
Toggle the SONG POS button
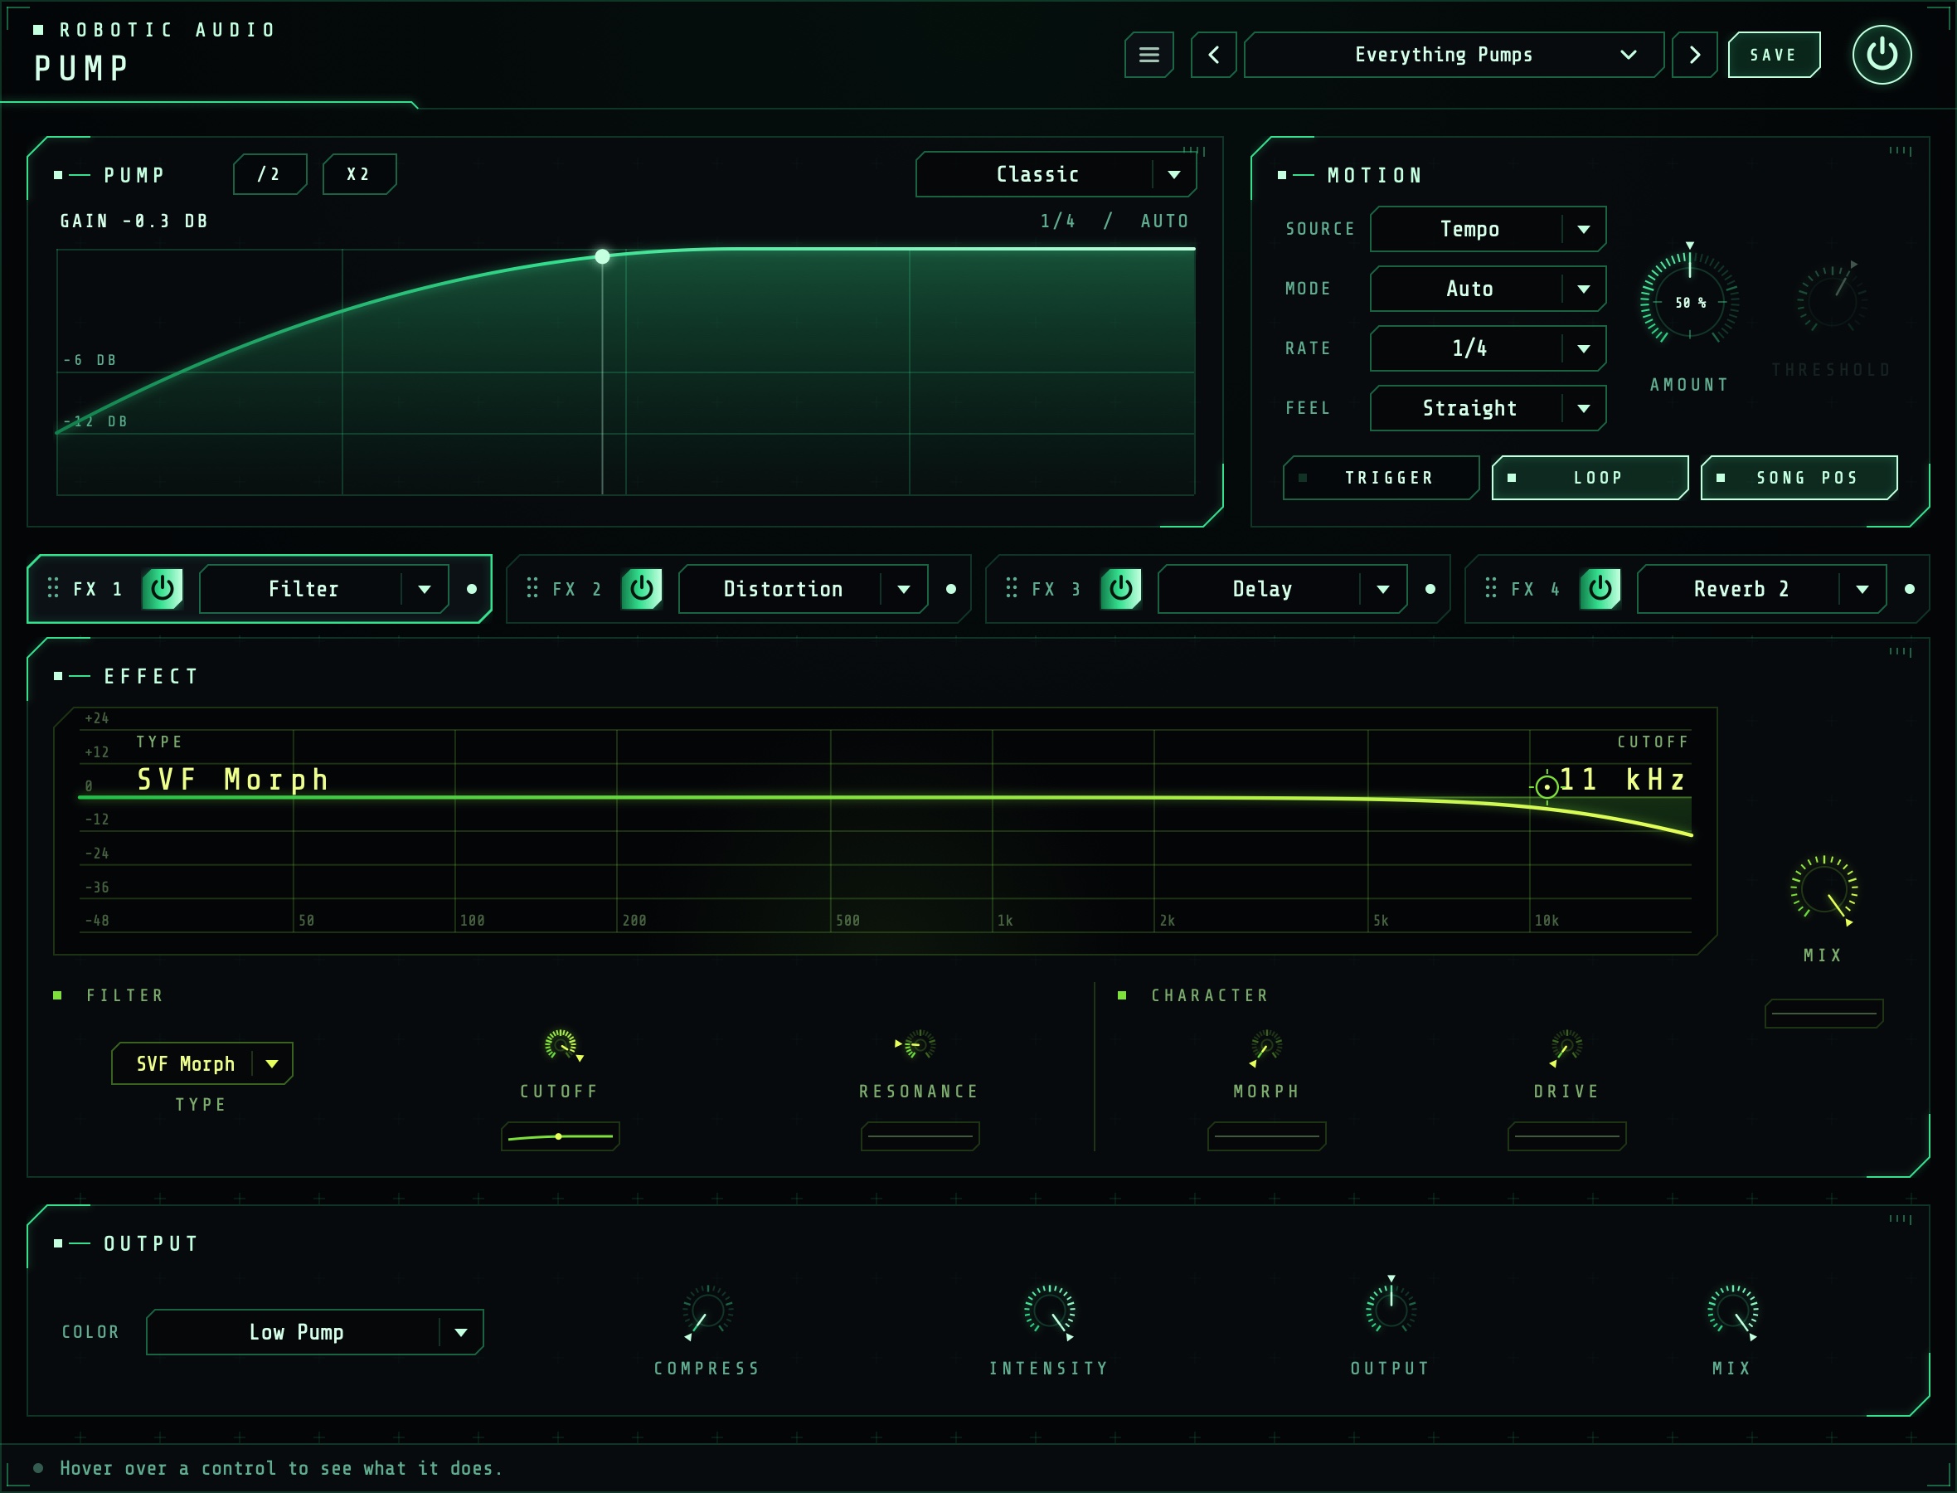tap(1799, 478)
